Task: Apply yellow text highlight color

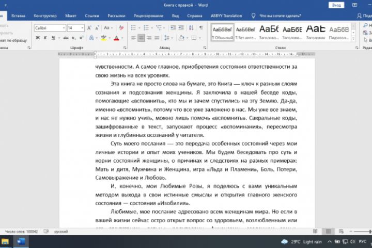Action: (104, 38)
